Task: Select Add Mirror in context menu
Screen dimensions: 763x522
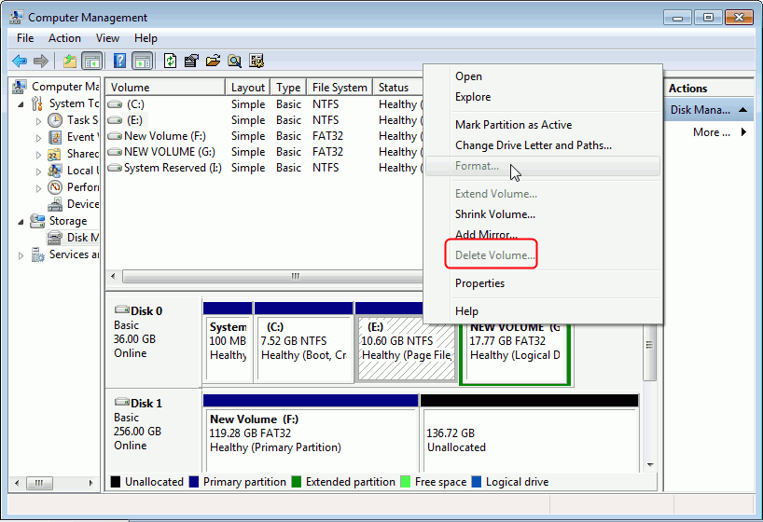Action: (x=543, y=235)
